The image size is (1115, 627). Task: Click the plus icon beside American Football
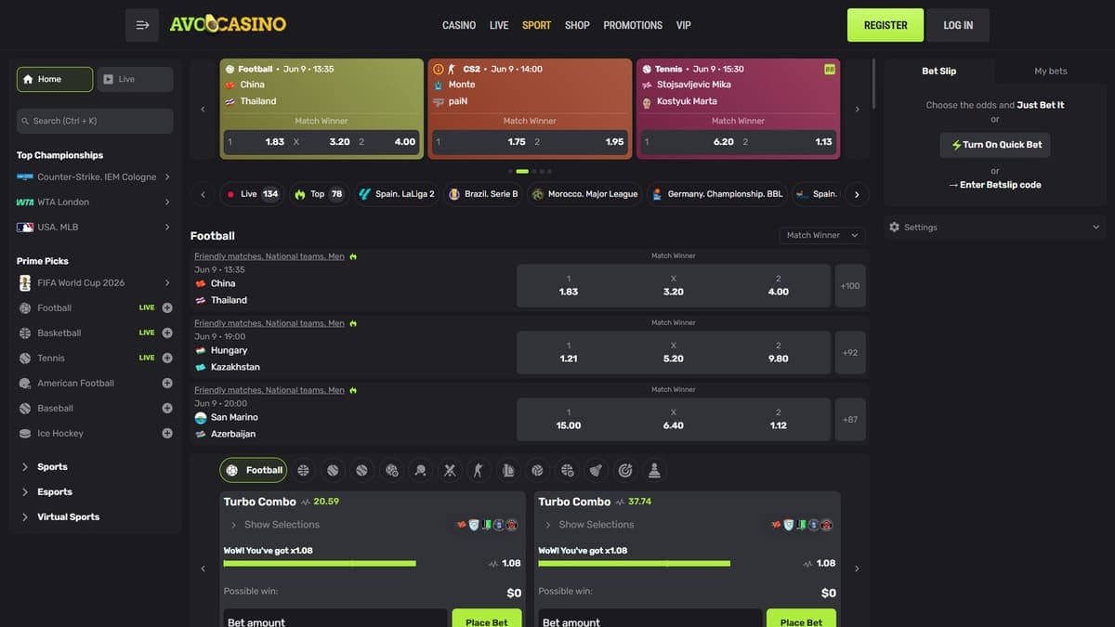click(x=167, y=383)
